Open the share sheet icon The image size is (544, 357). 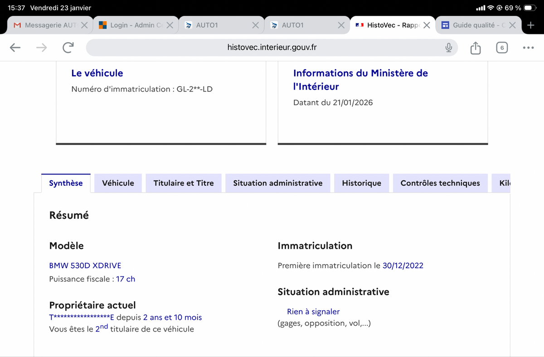475,48
